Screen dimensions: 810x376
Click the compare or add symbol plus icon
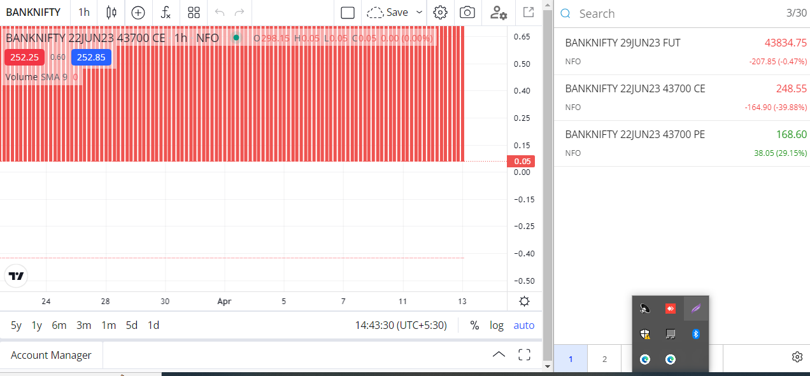click(138, 12)
